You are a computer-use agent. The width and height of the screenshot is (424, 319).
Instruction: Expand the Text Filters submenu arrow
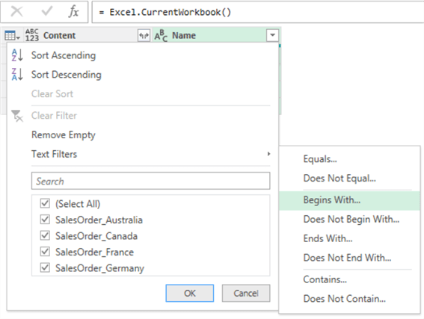(x=268, y=154)
